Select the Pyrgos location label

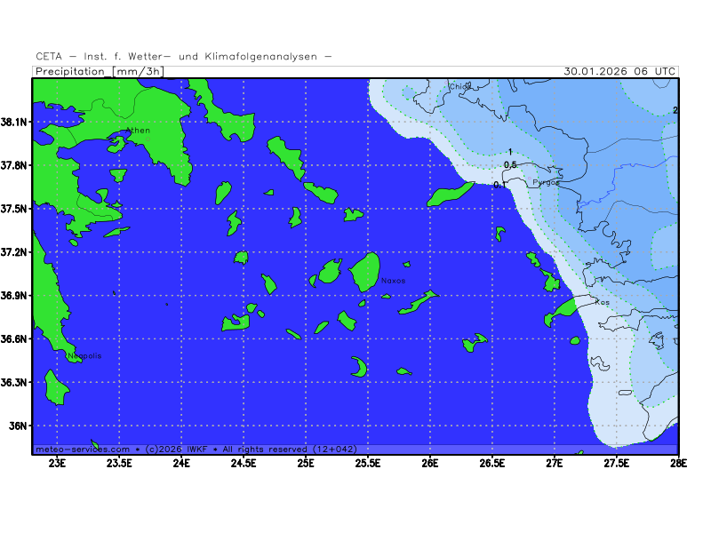(x=546, y=182)
